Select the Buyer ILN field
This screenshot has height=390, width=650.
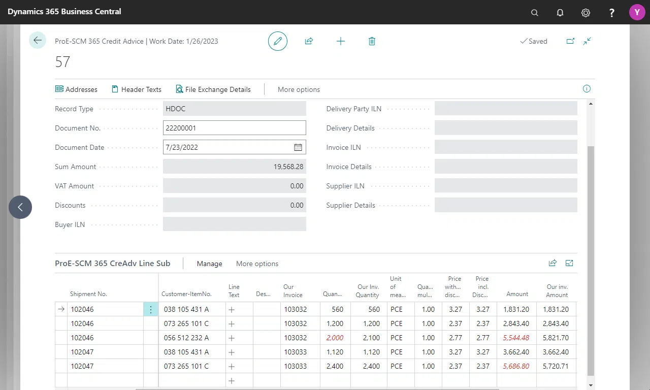pyautogui.click(x=235, y=224)
